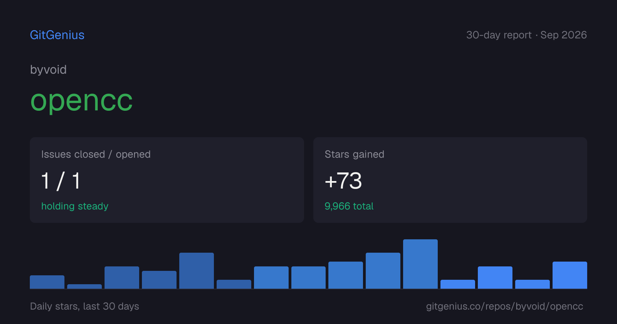Select the 1 / 1 issues value

(61, 181)
